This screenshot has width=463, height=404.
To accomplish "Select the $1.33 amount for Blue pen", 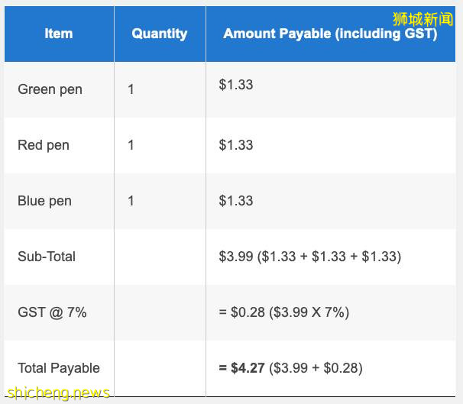I will pos(235,201).
